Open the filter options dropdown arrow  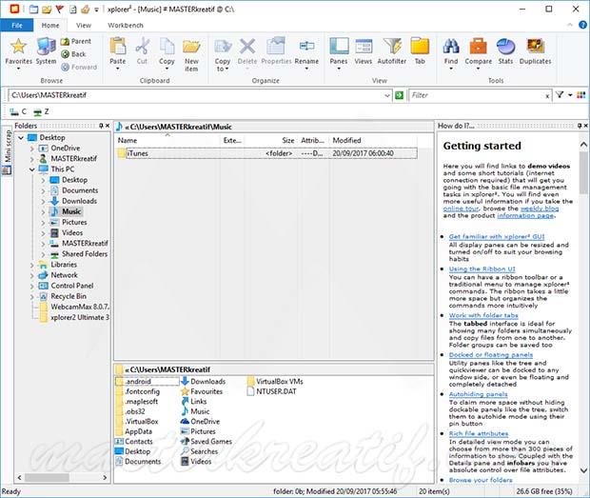[570, 95]
